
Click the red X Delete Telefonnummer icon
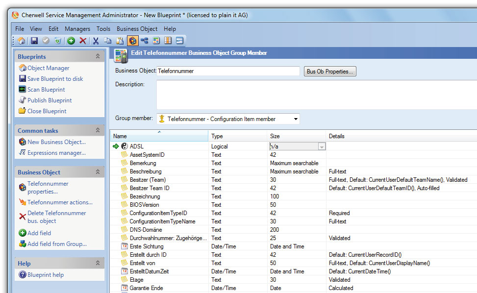click(23, 217)
